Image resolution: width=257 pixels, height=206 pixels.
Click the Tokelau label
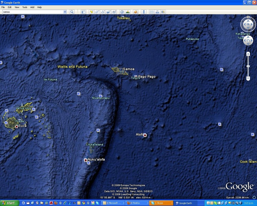pyautogui.click(x=123, y=18)
